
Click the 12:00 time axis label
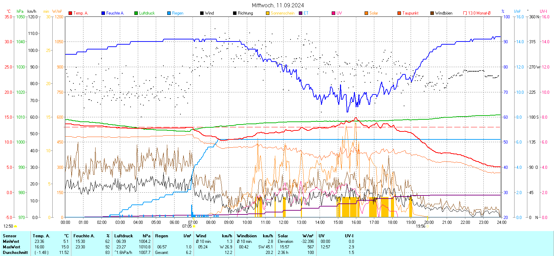[x=284, y=222]
